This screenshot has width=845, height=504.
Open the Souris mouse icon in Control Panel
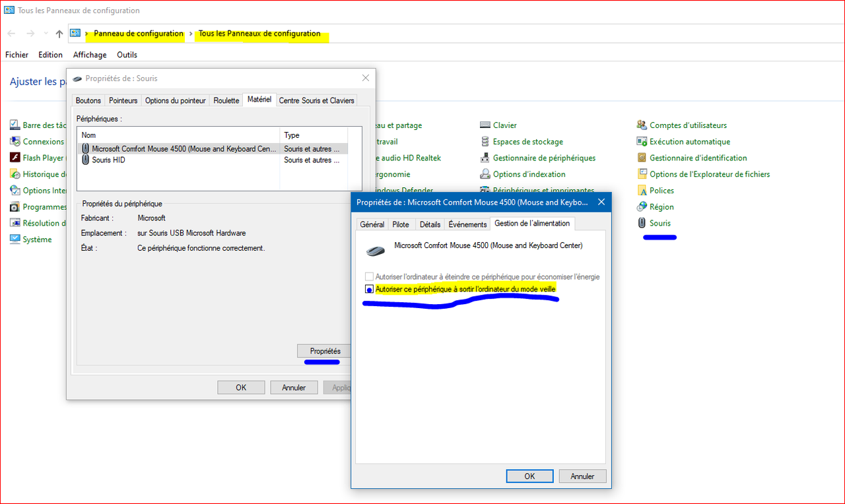point(642,223)
